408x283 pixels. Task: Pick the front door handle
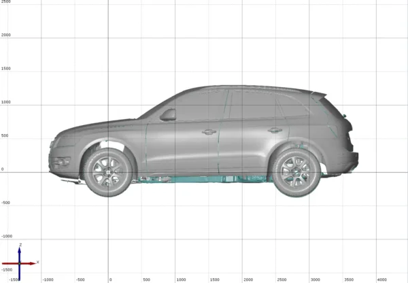click(209, 132)
